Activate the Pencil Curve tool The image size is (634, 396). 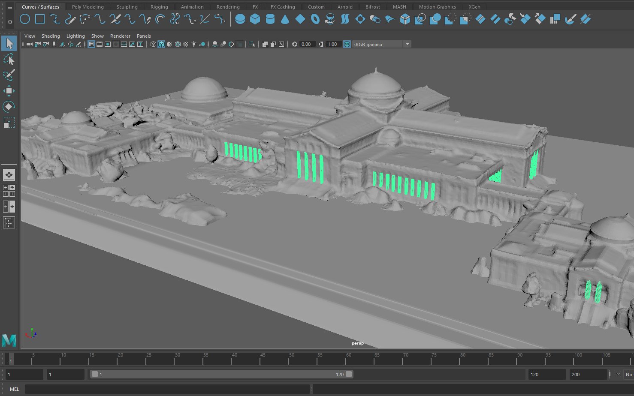pos(70,19)
